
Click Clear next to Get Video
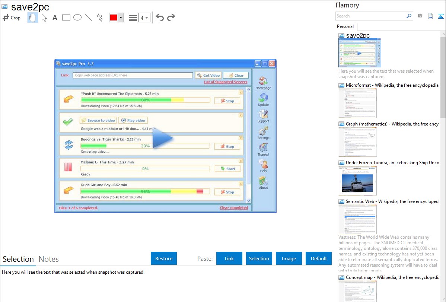click(236, 76)
